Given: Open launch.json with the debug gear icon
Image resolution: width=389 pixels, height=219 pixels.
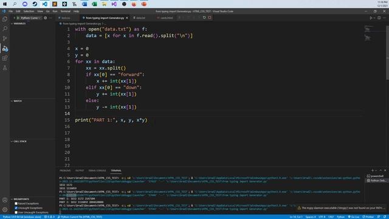Looking at the screenshot, I should 45,18.
